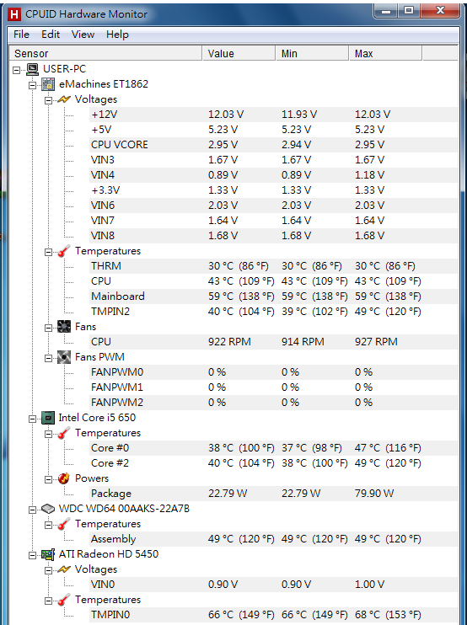Image resolution: width=467 pixels, height=625 pixels.
Task: Click the ATI Radeon HD 5450 card icon
Action: (48, 554)
